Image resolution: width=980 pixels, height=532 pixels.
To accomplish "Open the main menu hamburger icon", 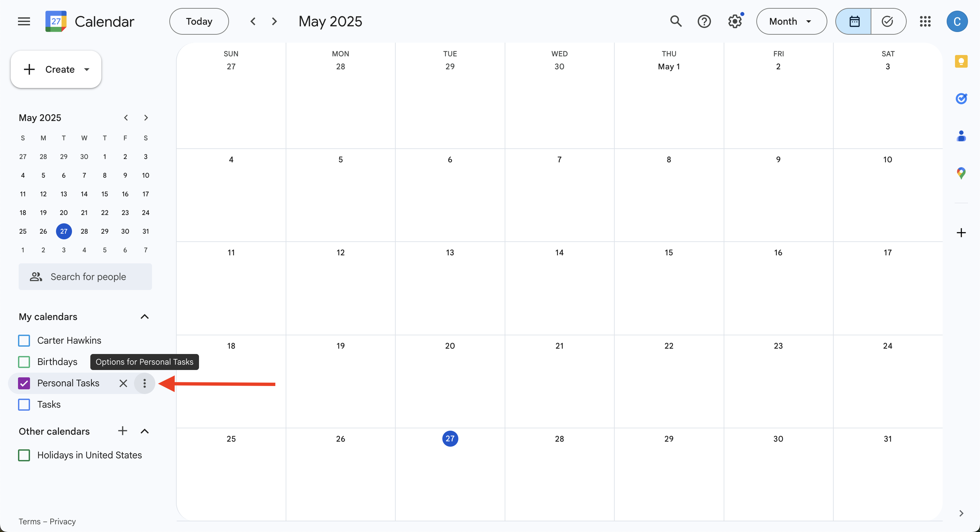I will point(24,21).
